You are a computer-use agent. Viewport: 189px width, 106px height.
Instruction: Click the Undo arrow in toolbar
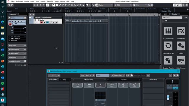click(9, 5)
